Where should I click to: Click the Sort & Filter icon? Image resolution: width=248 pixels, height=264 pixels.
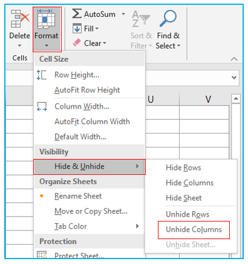[x=141, y=19]
